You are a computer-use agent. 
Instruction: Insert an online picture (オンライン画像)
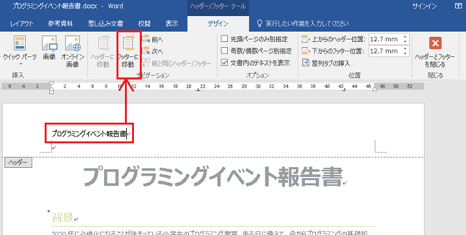click(72, 51)
